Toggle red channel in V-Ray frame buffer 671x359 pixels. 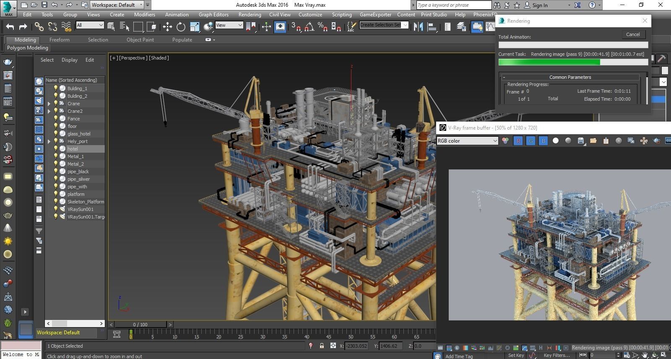[518, 141]
